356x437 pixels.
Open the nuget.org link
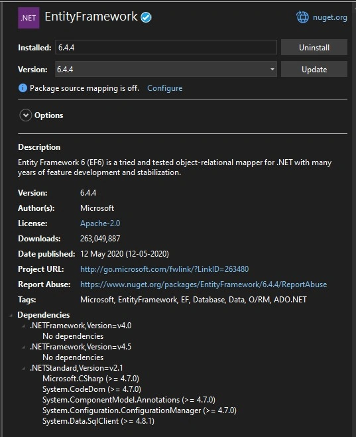tap(330, 17)
